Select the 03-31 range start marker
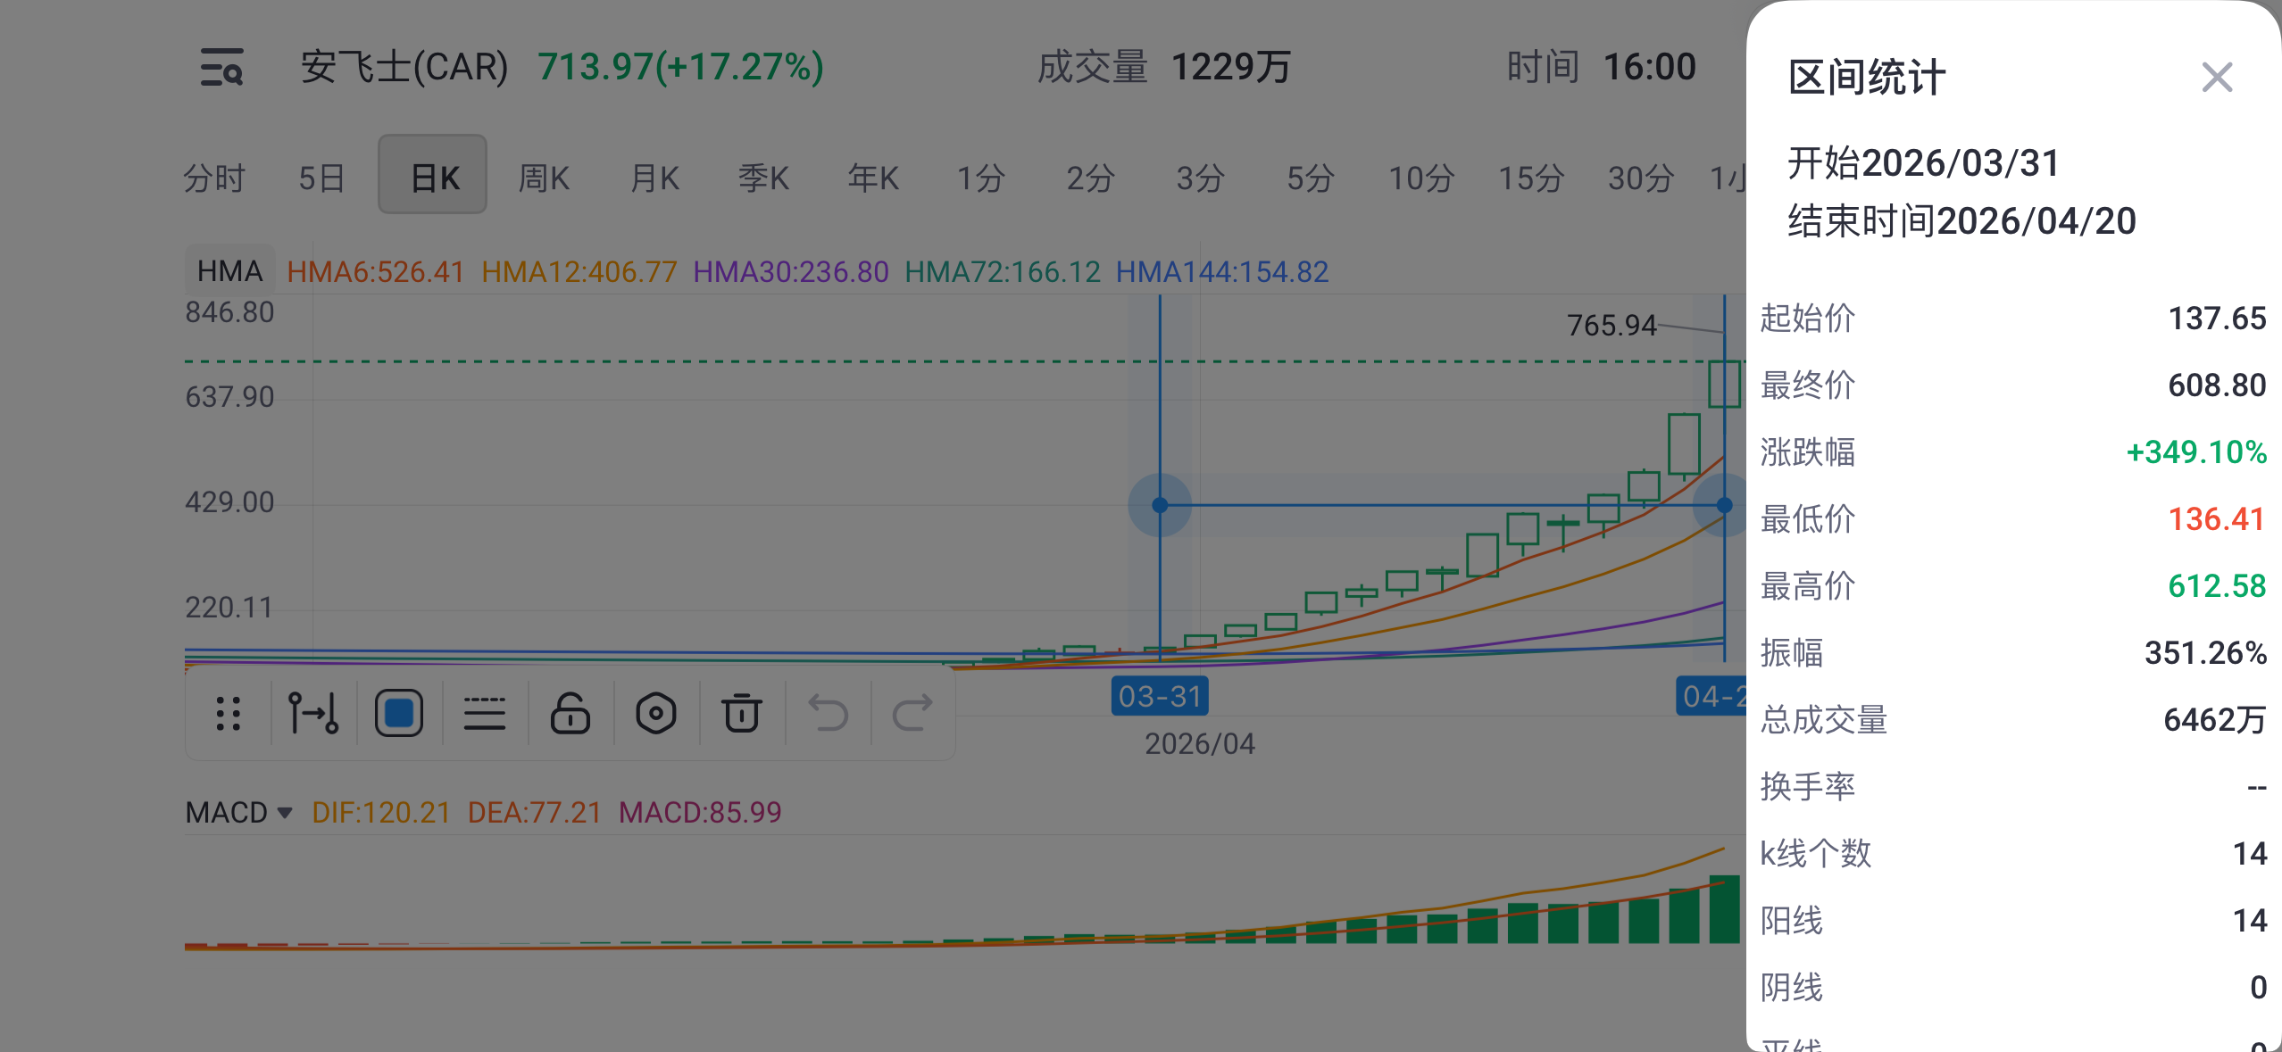The height and width of the screenshot is (1052, 2282). pyautogui.click(x=1160, y=696)
